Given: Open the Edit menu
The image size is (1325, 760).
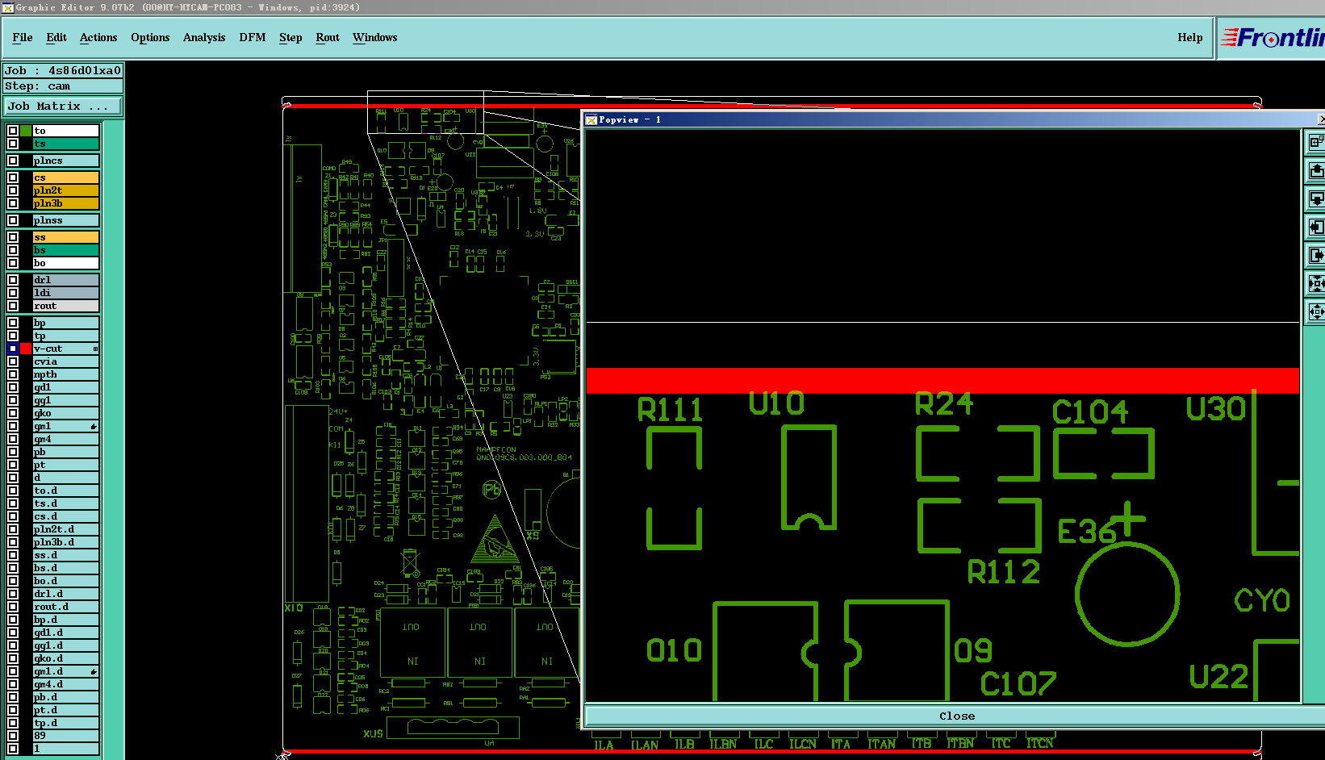Looking at the screenshot, I should tap(56, 37).
